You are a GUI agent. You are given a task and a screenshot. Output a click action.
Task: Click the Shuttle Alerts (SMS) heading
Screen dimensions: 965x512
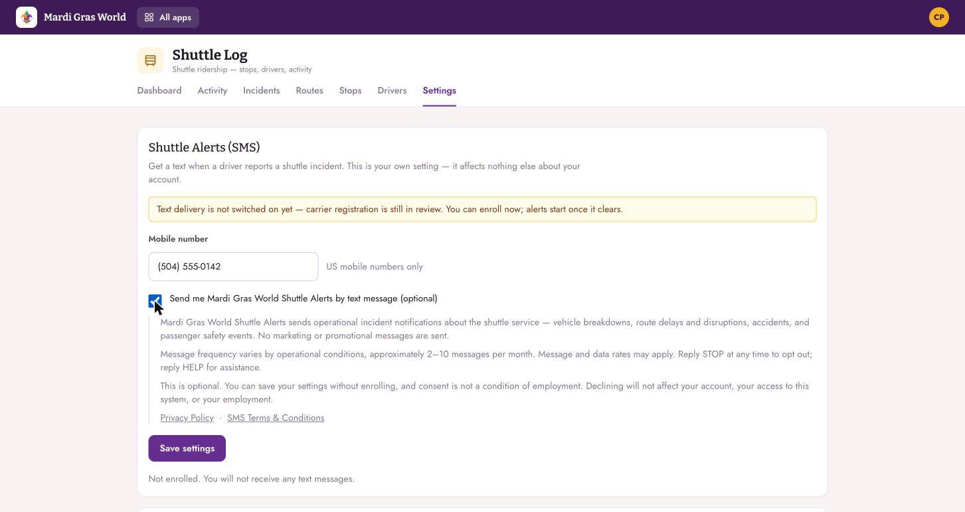205,147
